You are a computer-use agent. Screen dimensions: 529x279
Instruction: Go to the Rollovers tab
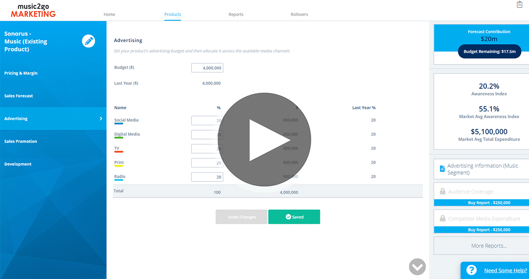point(299,14)
